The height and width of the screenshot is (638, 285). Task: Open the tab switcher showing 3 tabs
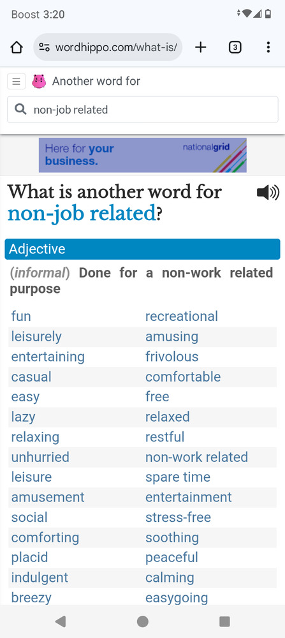235,47
